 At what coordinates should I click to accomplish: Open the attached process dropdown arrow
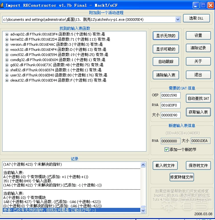(x=178, y=20)
